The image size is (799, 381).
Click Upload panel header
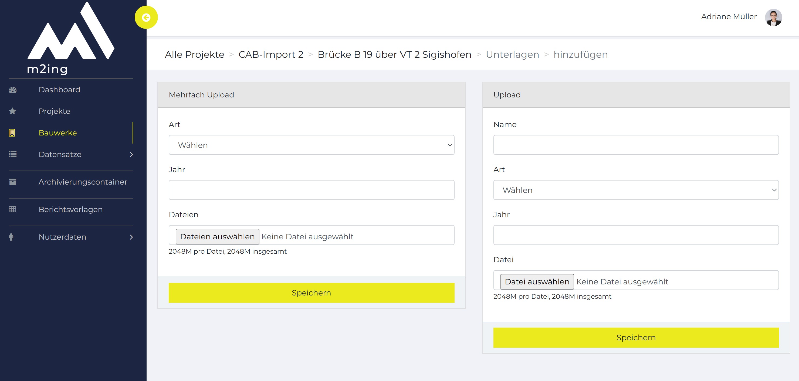point(636,94)
